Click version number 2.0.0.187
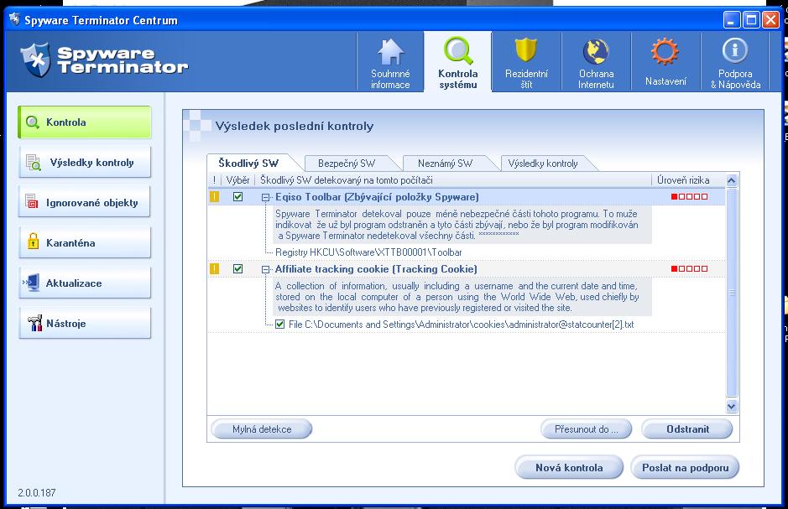Viewport: 788px width, 509px height. click(37, 492)
